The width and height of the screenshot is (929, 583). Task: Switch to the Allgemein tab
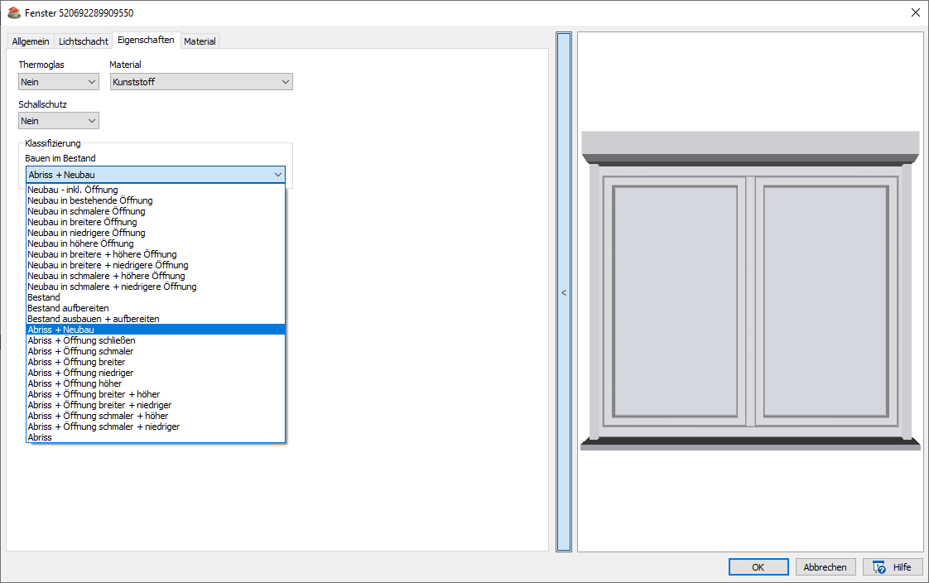[31, 41]
